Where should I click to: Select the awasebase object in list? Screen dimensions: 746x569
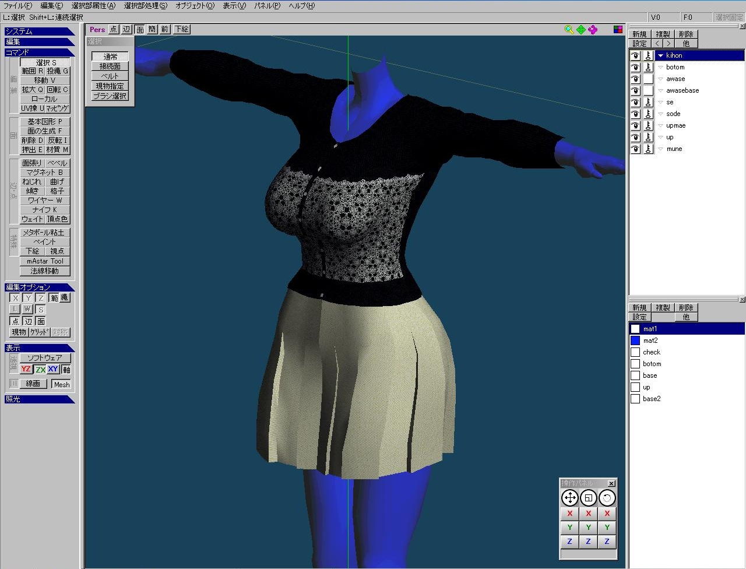tap(682, 91)
